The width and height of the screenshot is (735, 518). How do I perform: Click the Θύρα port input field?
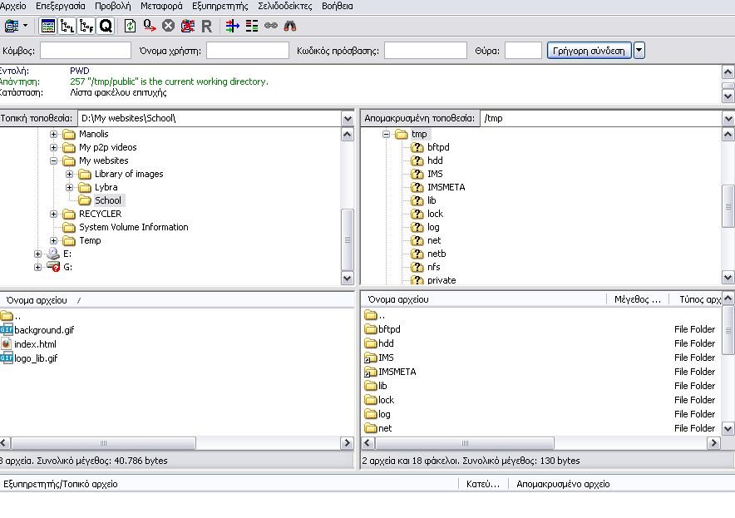523,51
